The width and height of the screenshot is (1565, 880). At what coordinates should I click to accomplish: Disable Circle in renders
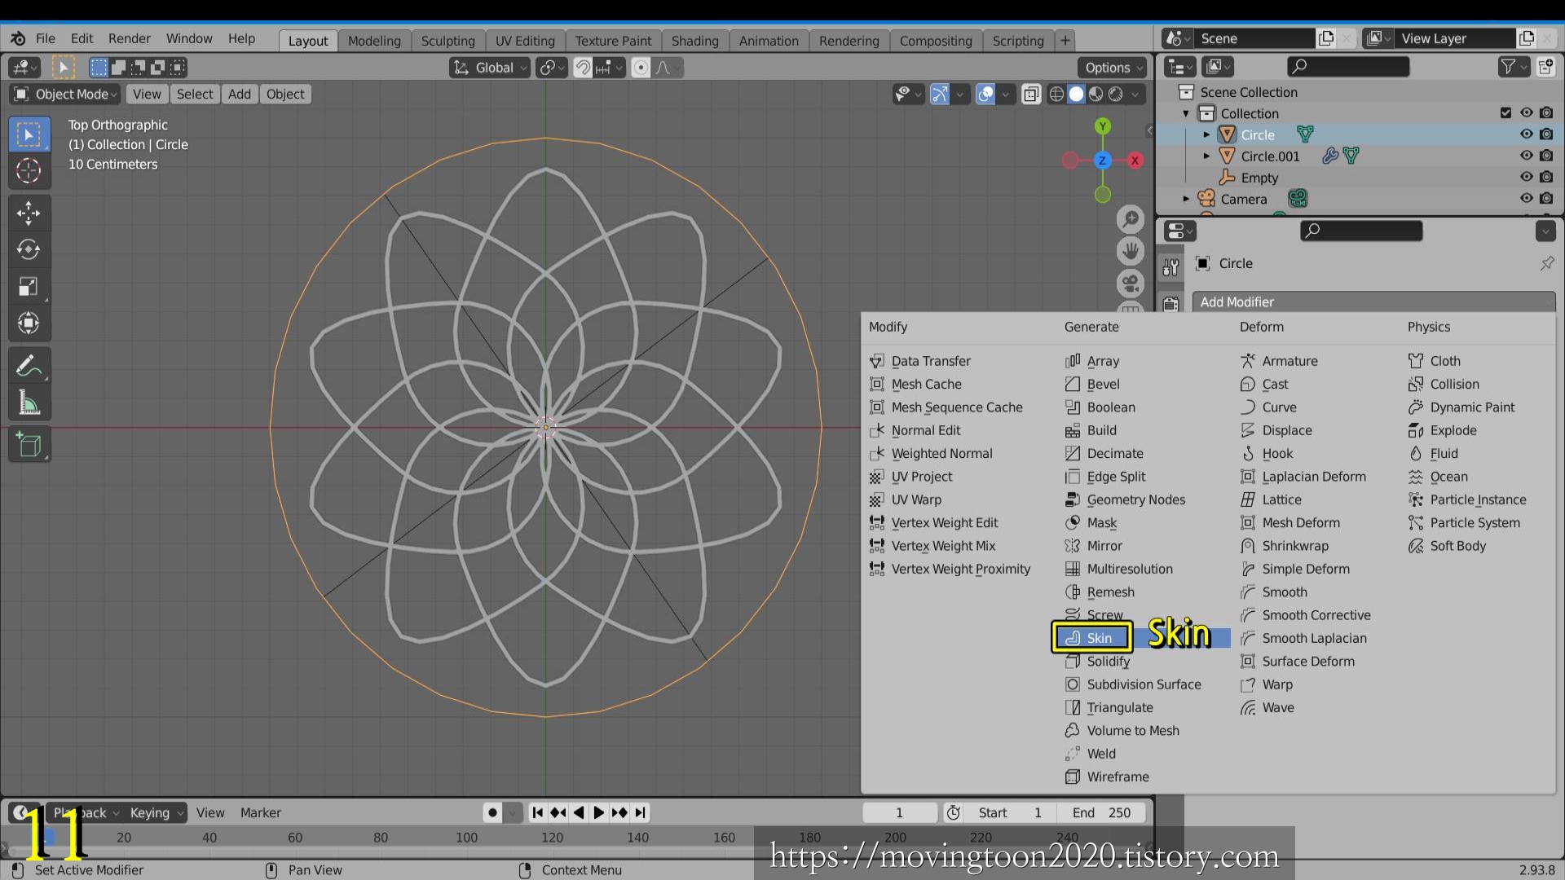[1546, 134]
